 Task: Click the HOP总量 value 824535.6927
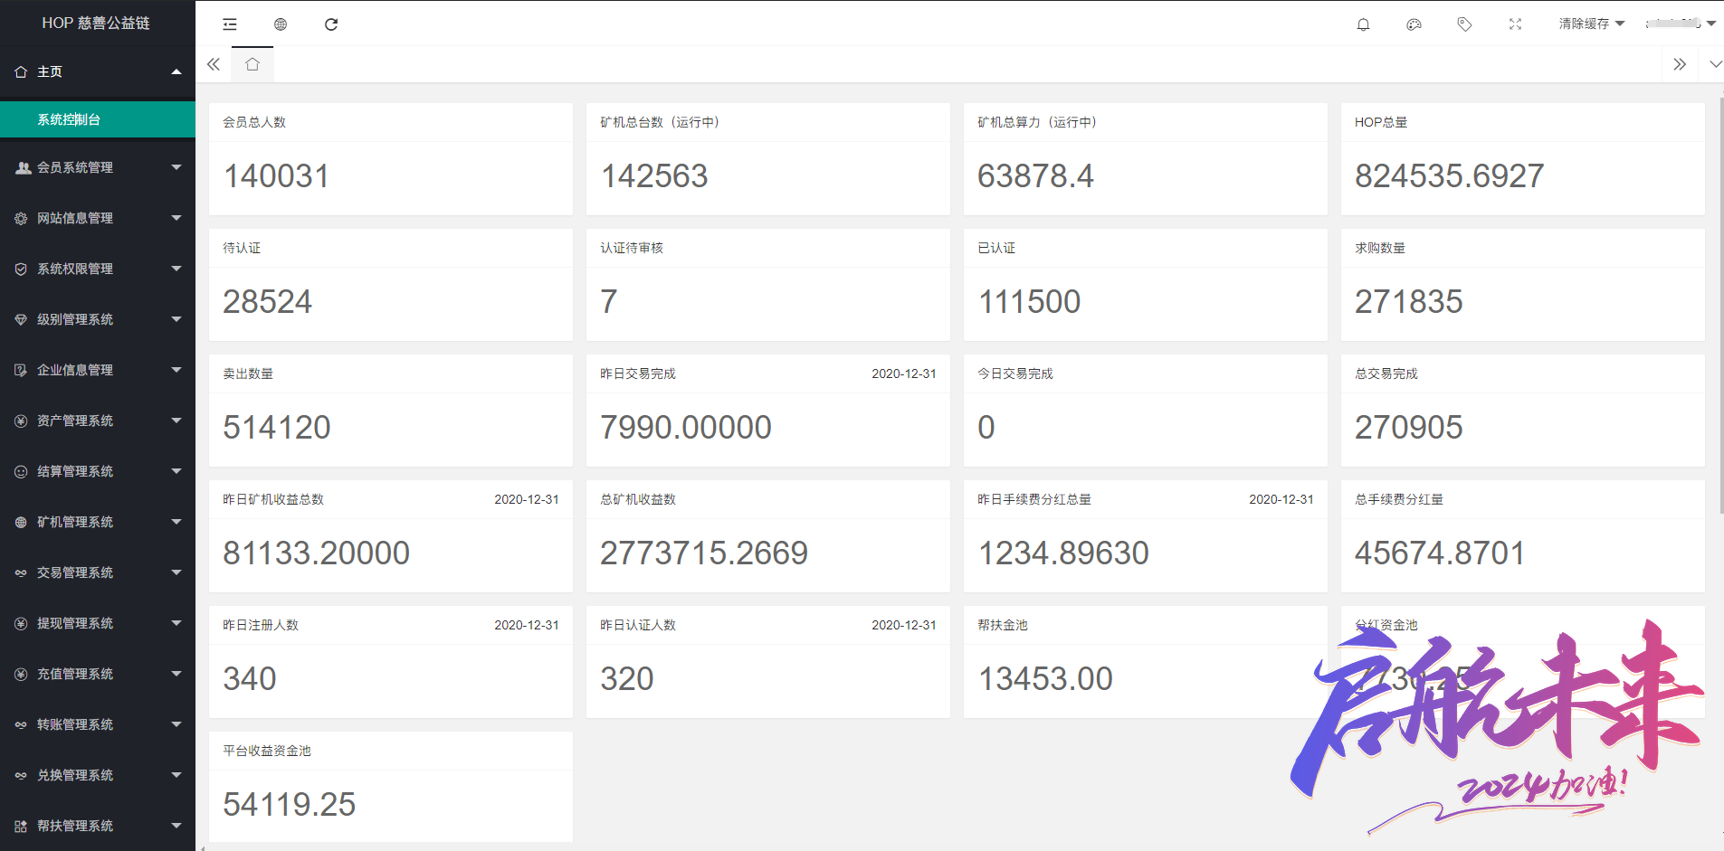click(x=1449, y=175)
